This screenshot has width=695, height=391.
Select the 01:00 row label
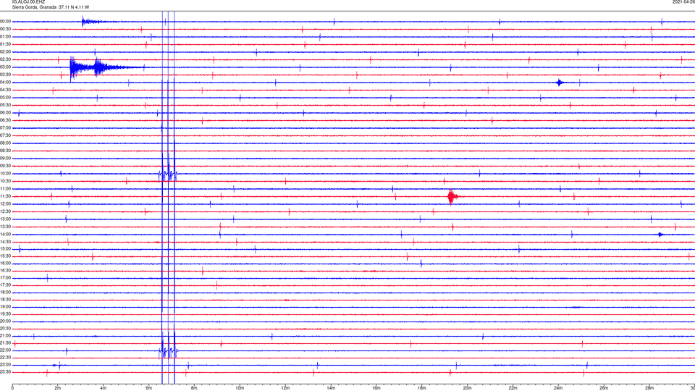[6, 37]
